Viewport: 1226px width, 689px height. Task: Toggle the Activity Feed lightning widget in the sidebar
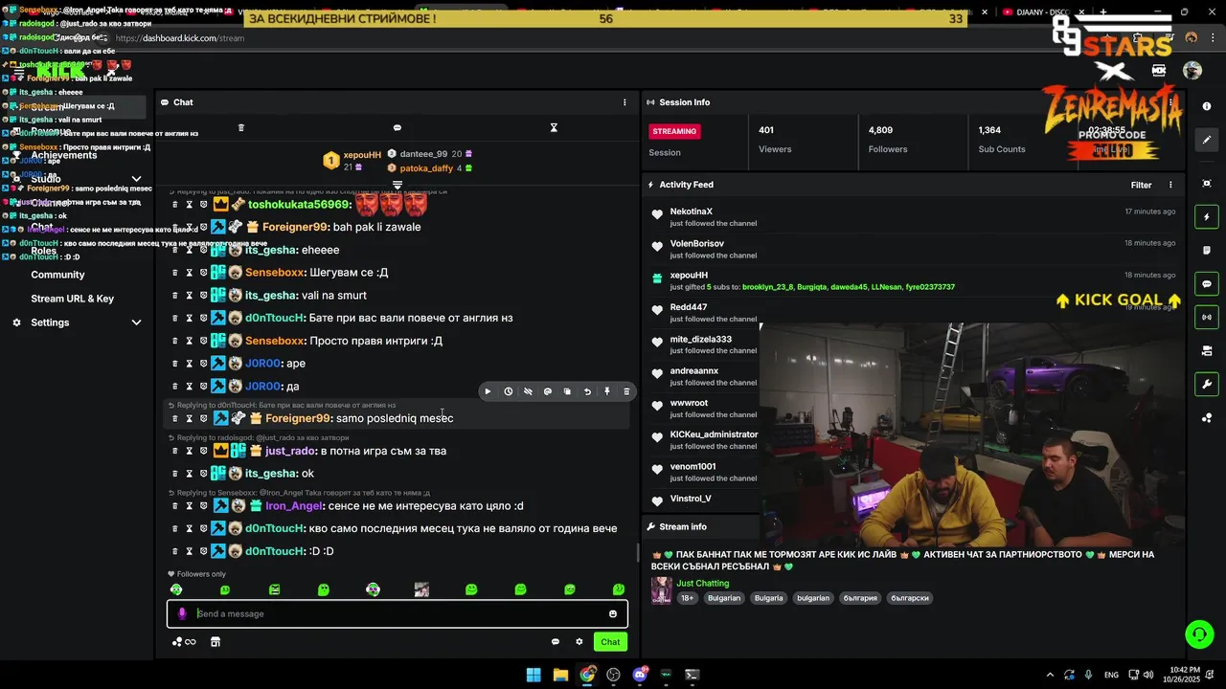coord(1207,217)
